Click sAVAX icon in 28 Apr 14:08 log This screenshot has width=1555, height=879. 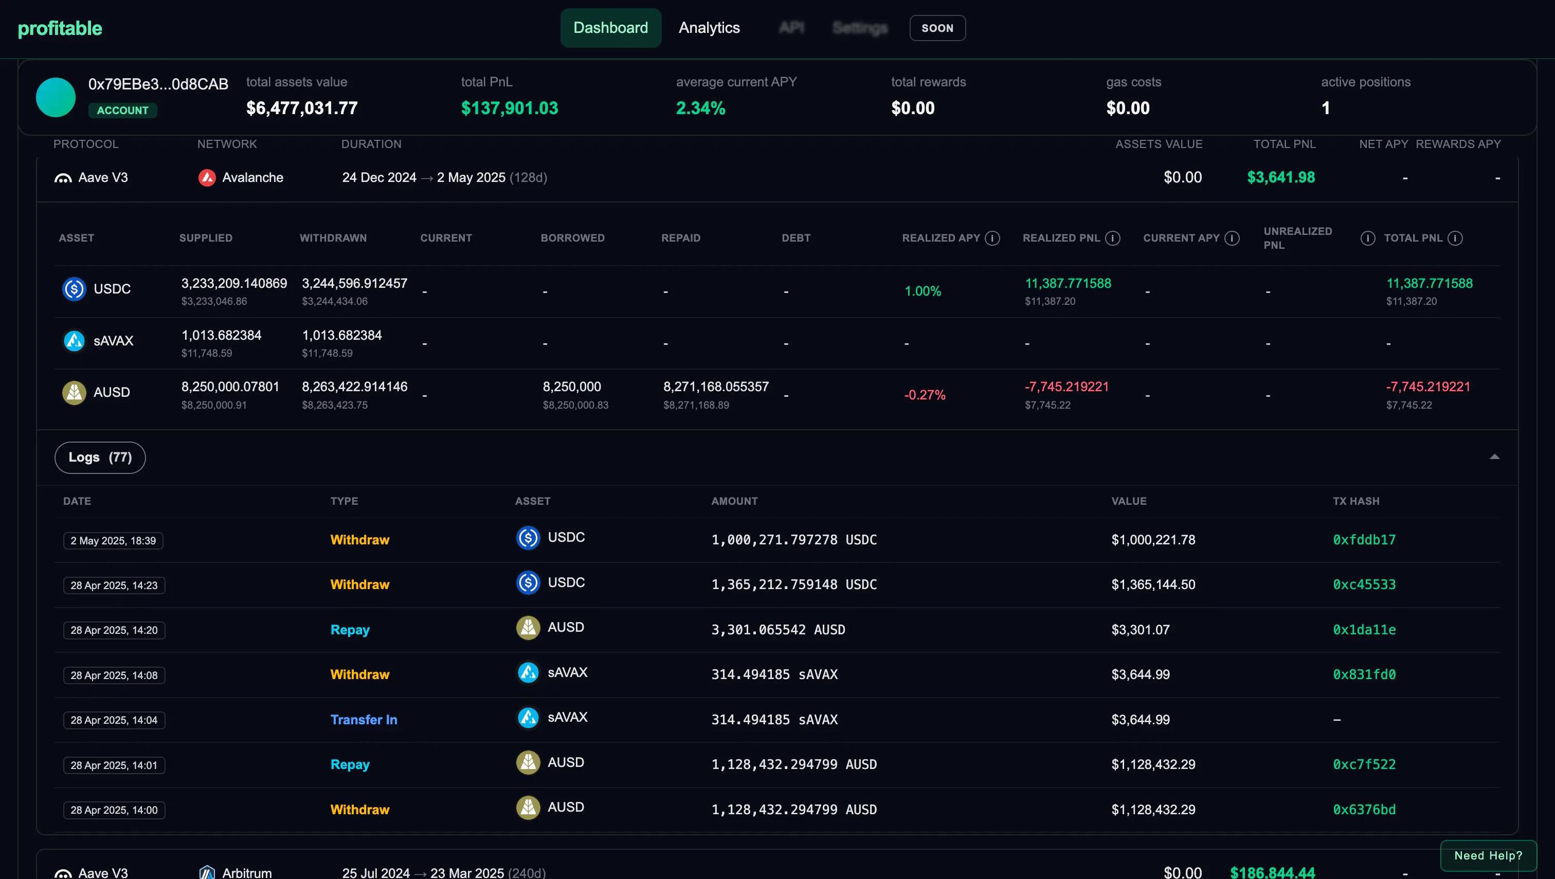coord(529,672)
